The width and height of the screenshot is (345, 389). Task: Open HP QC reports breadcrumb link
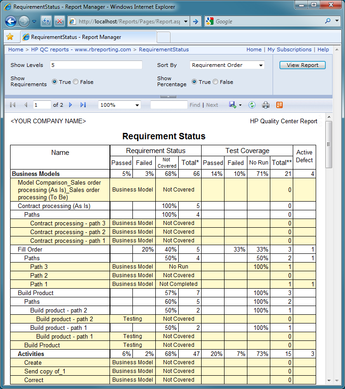81,49
